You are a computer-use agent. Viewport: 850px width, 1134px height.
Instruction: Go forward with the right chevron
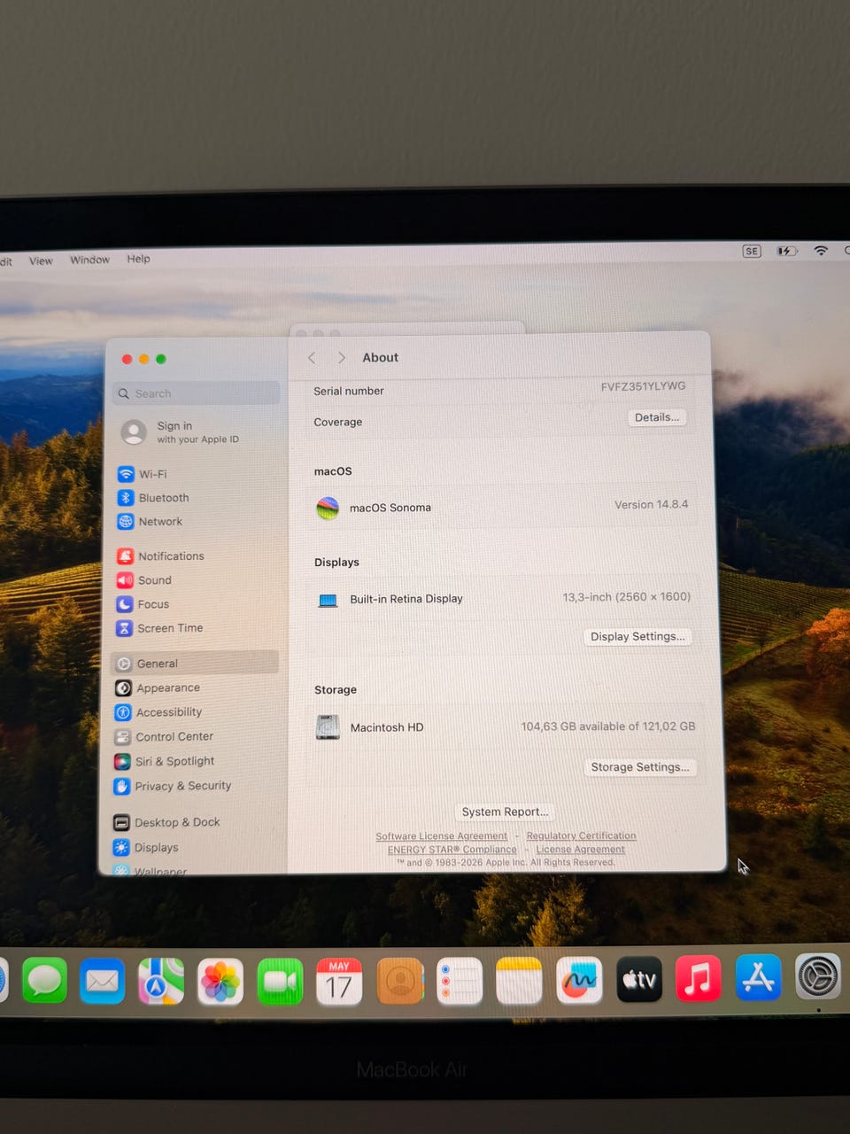[x=342, y=358]
